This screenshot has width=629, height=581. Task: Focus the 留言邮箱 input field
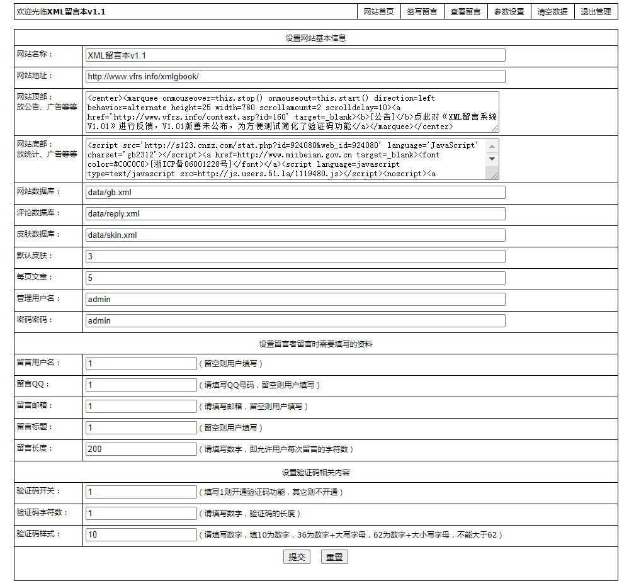(141, 406)
